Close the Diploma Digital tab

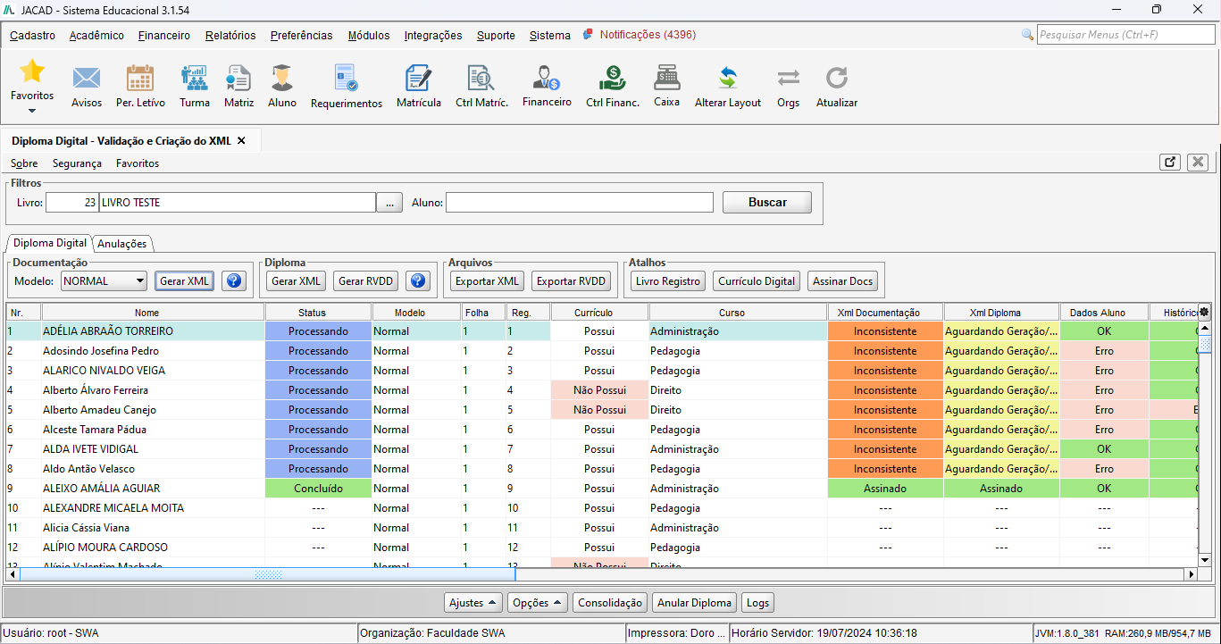[x=241, y=141]
